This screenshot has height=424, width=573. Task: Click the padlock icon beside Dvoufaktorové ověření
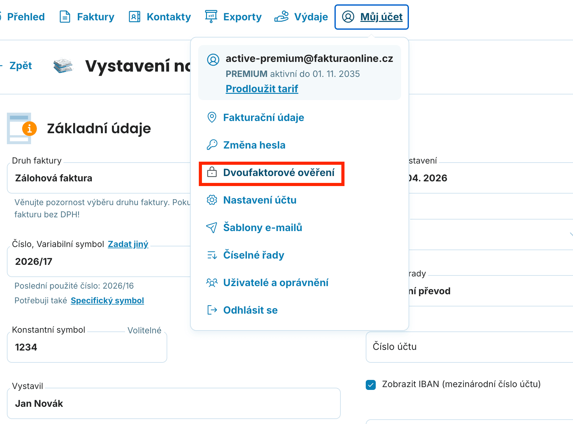[212, 172]
